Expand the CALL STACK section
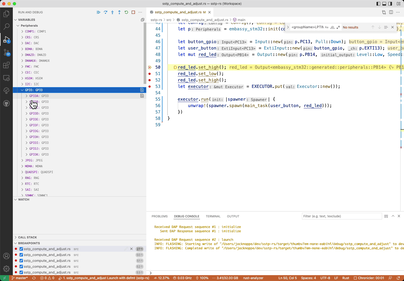The height and width of the screenshot is (281, 404). [x=27, y=237]
